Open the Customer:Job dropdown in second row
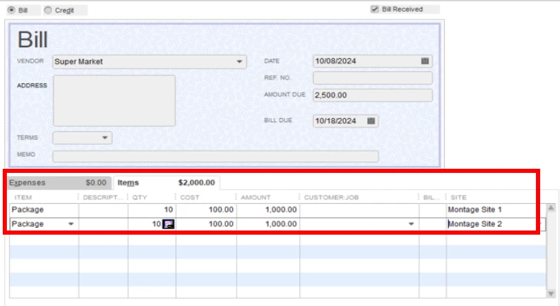Screen dimensions: 560x306 tap(411, 224)
